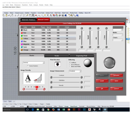Click the Undo arrow icon
Screen dimensions: 132x113
click(x=9, y=15)
